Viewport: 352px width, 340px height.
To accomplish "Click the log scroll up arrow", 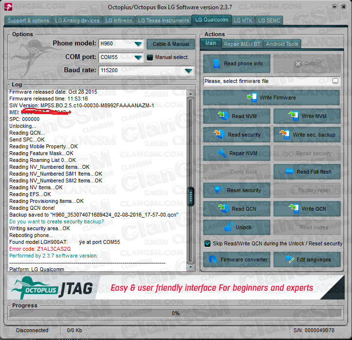I will [x=191, y=94].
